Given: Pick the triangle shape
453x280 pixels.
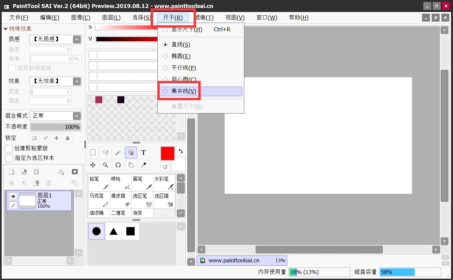Looking at the screenshot, I should [114, 231].
